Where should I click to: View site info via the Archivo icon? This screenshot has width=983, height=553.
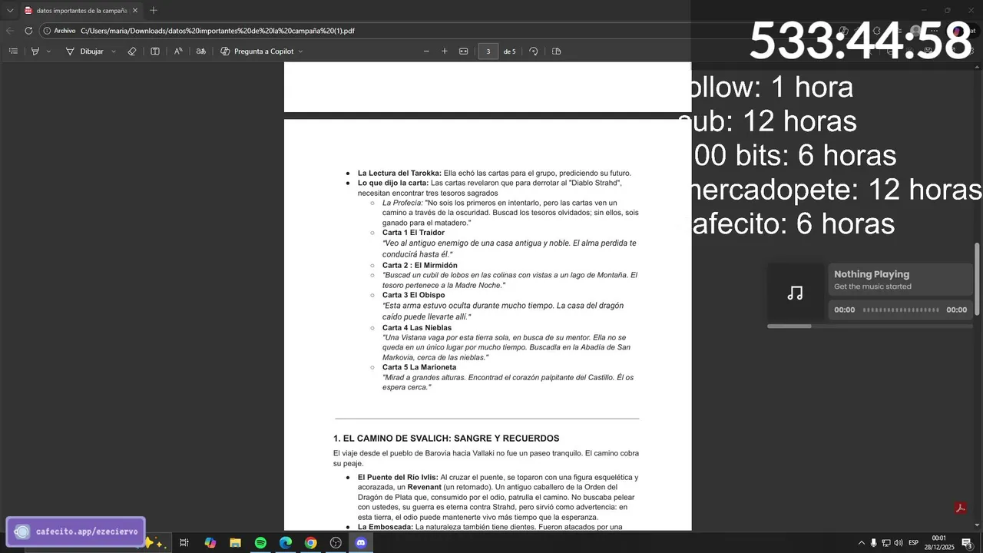point(59,31)
